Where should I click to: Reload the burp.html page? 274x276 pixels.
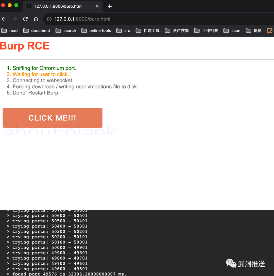25,19
